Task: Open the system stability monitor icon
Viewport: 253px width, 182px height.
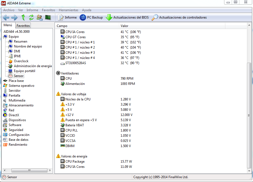Action: tap(48, 17)
